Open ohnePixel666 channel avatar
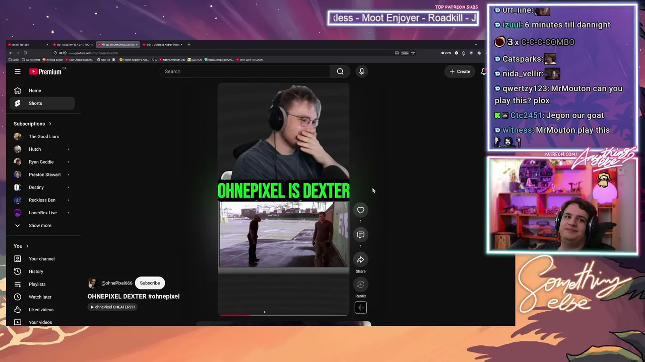645x362 pixels. (x=92, y=283)
